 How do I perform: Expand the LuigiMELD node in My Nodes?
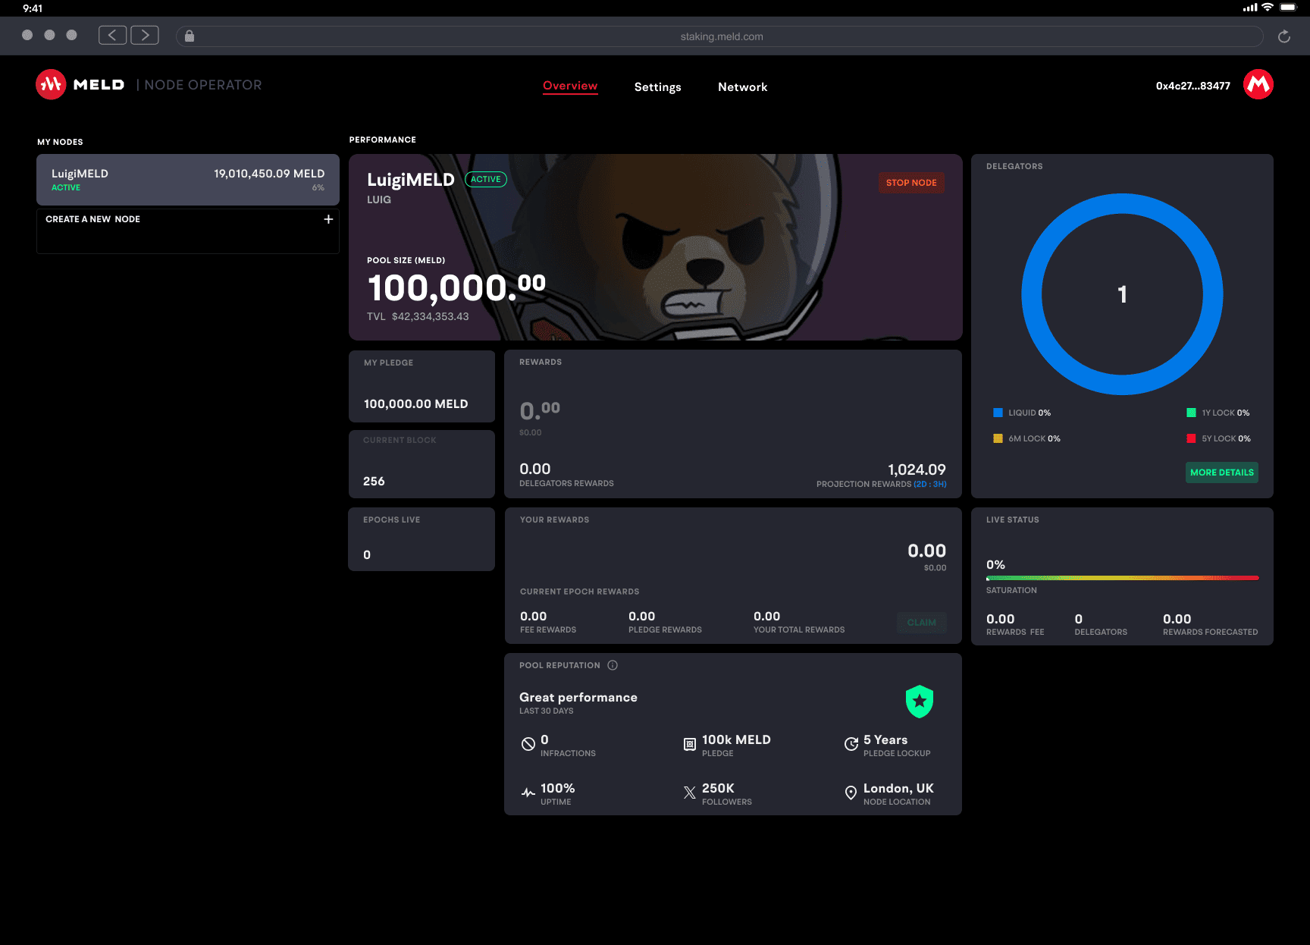[187, 179]
